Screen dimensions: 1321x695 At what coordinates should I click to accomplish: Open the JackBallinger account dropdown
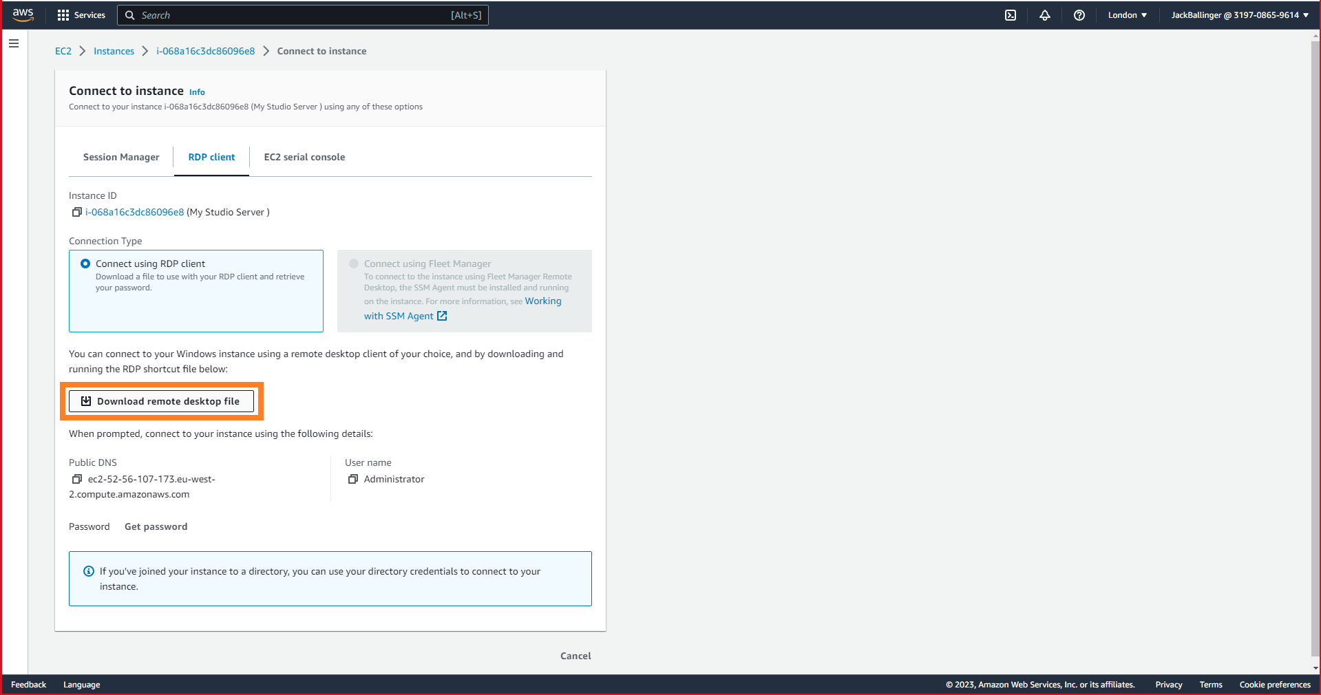point(1240,15)
